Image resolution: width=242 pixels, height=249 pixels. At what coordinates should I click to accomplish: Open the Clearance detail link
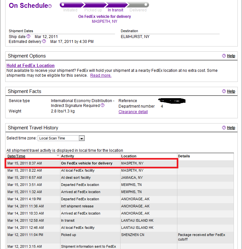[133, 112]
